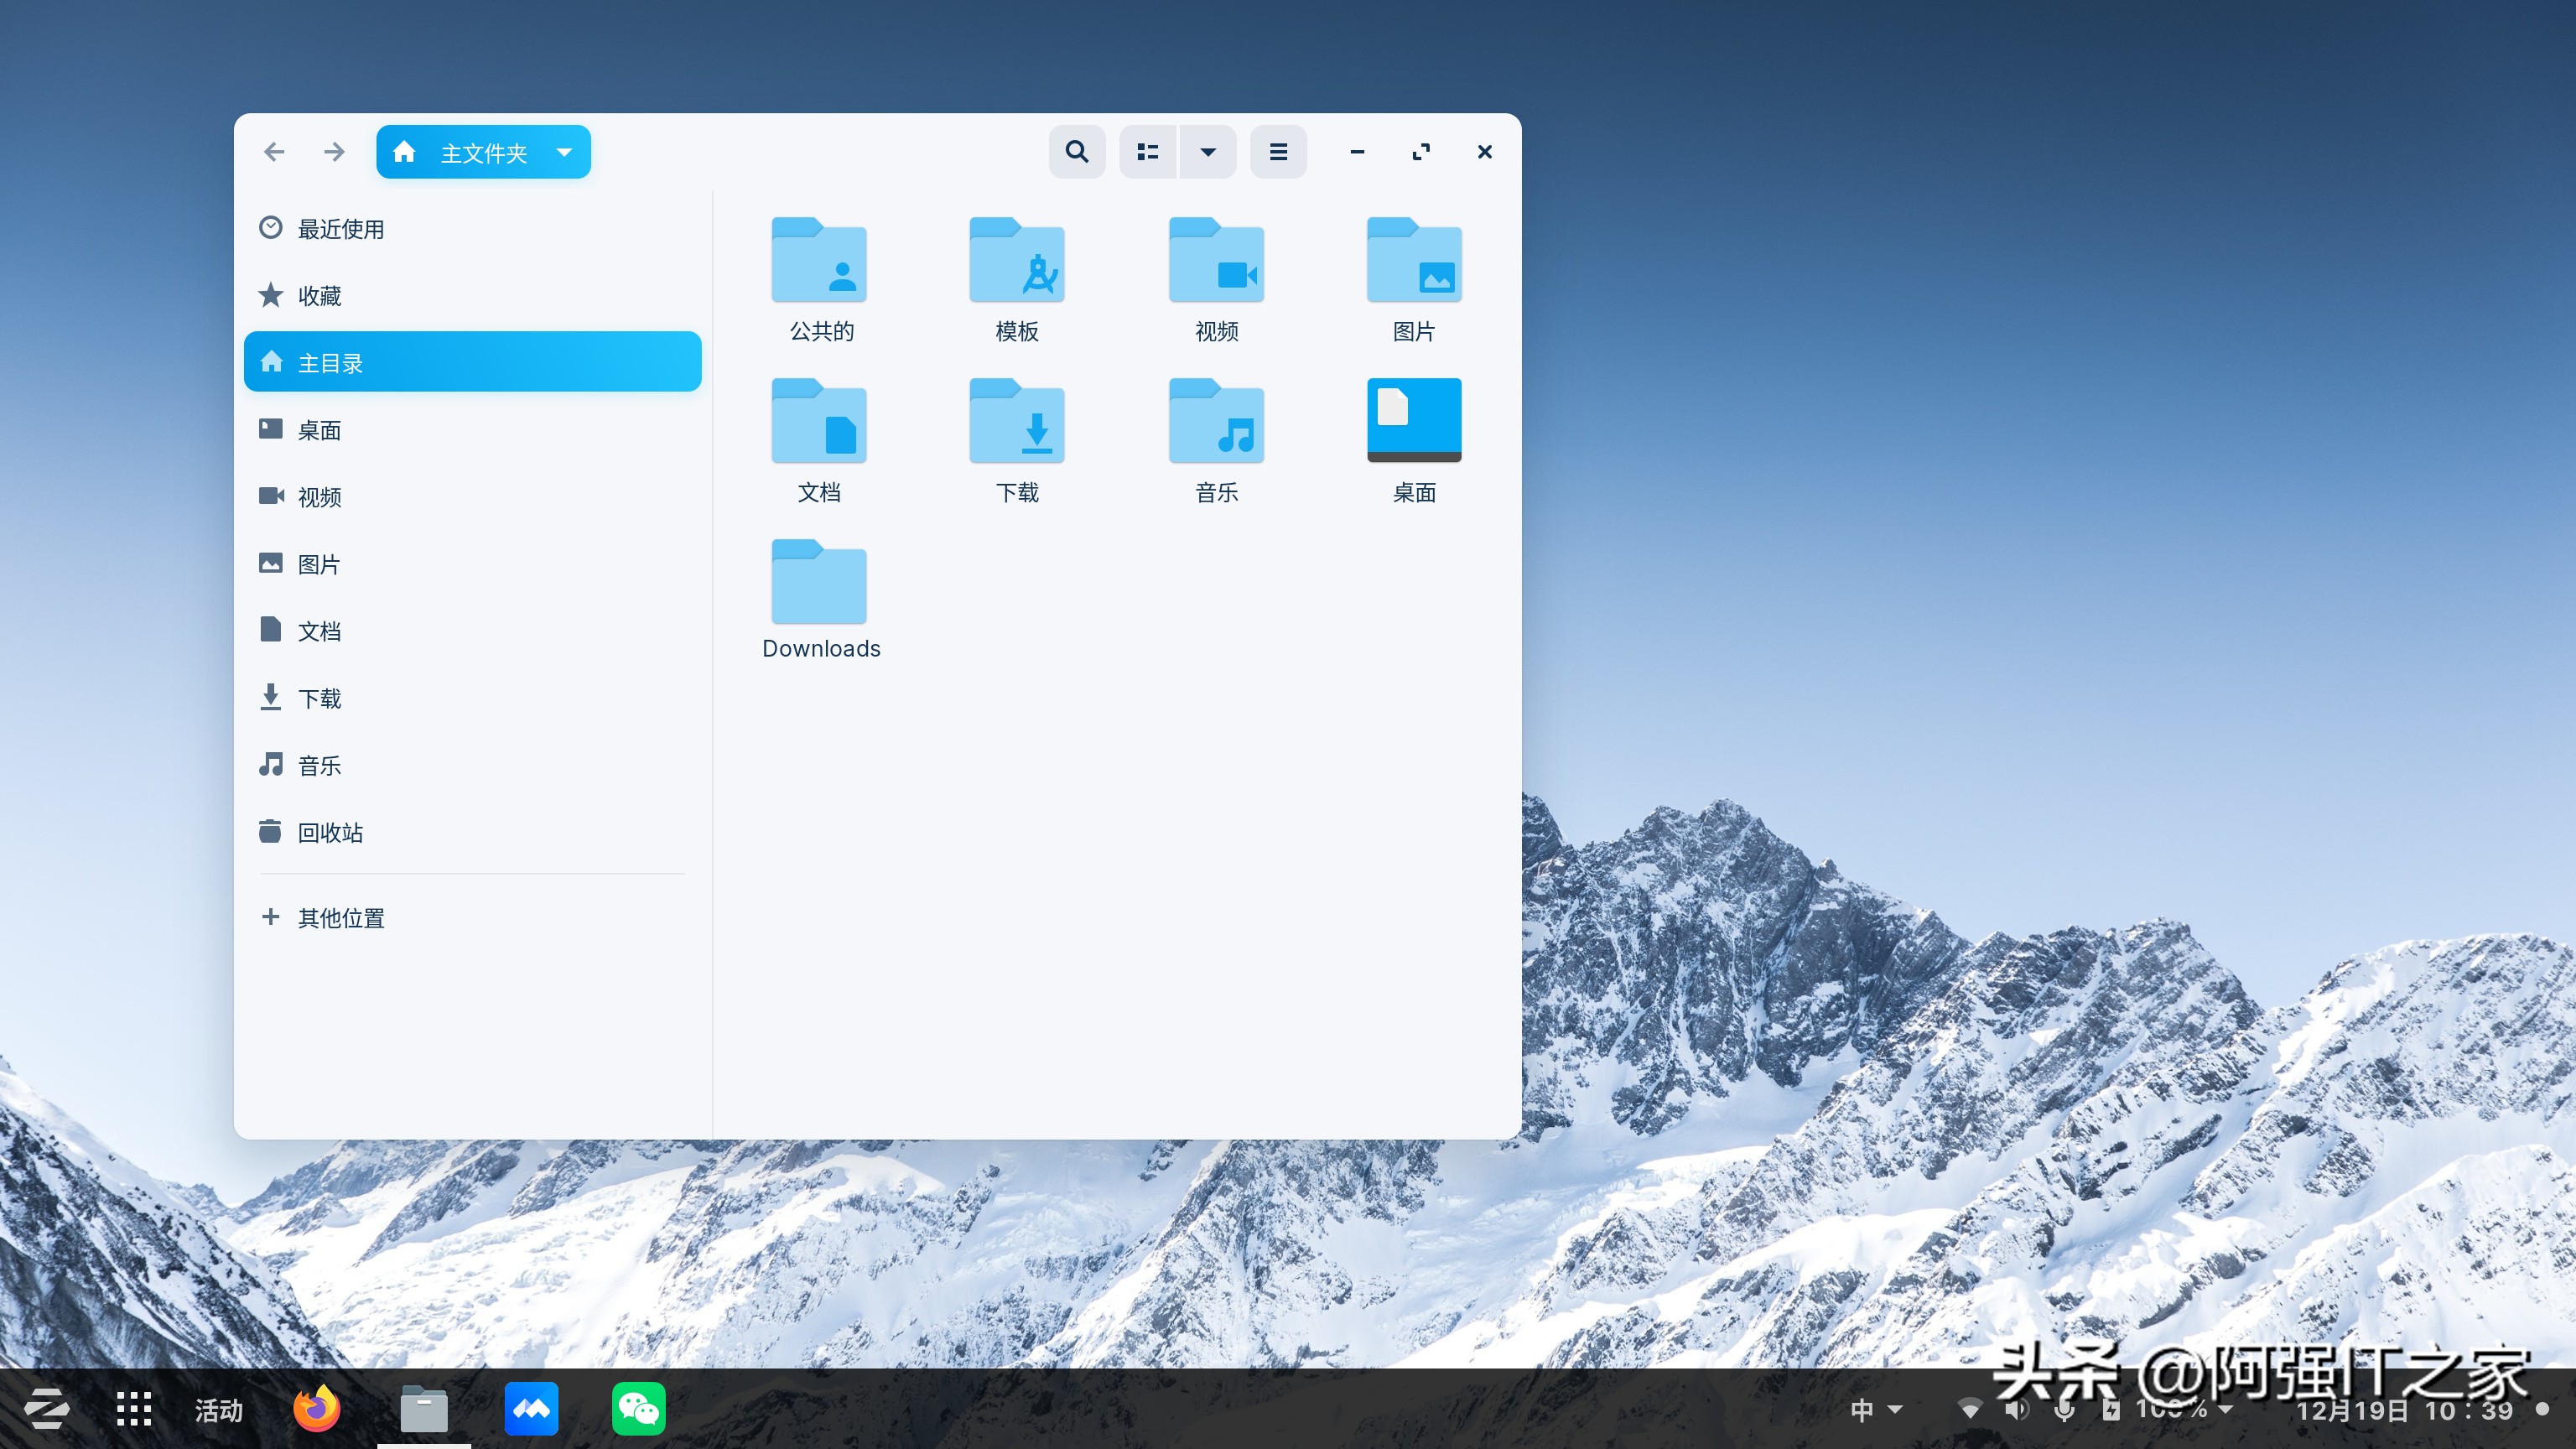Navigate back to previous folder
2576x1449 pixels.
pos(274,151)
